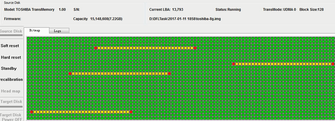Image resolution: width=335 pixels, height=121 pixels.
Task: Open the Head map option
Action: coord(11,91)
